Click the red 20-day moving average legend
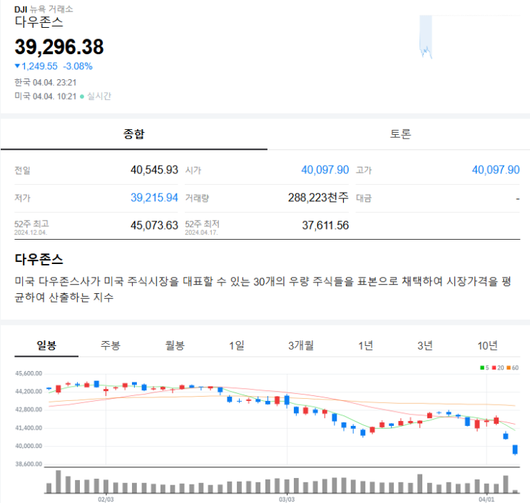 (x=498, y=367)
